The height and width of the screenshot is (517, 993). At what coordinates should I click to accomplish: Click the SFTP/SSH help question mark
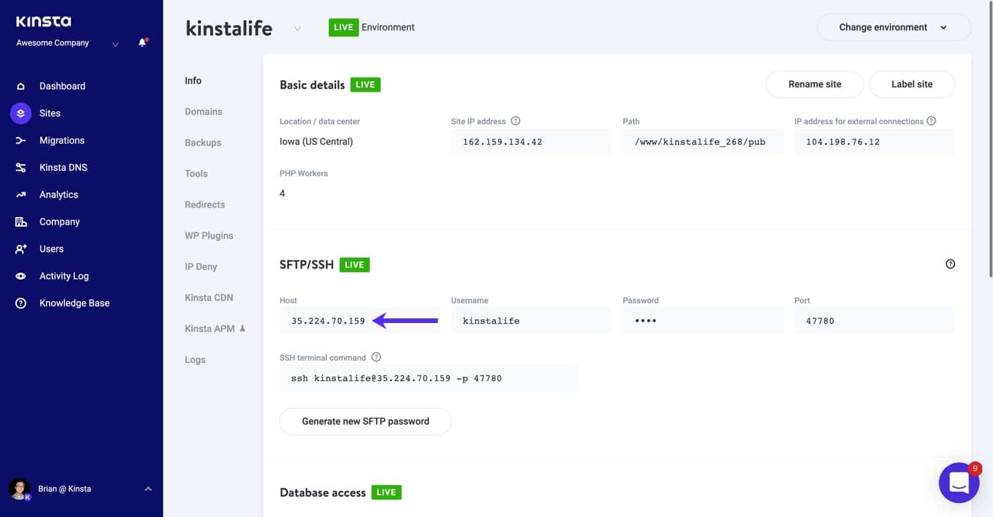[950, 263]
